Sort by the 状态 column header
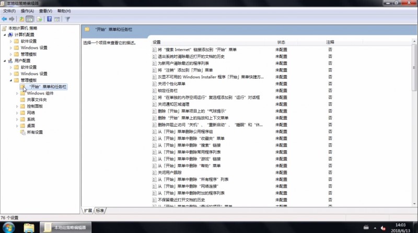418x233 pixels. pos(281,42)
